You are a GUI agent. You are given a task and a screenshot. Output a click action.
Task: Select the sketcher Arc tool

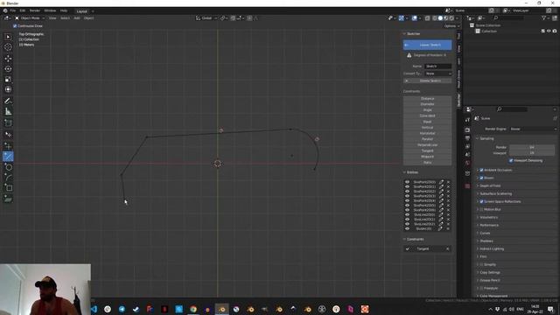pos(8,178)
